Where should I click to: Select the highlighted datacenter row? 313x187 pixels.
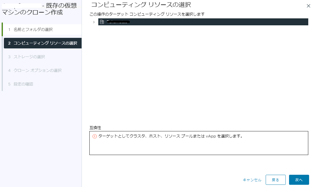203,22
